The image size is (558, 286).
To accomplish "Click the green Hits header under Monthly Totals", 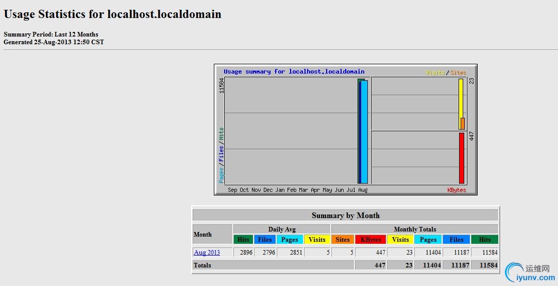I will coord(485,240).
